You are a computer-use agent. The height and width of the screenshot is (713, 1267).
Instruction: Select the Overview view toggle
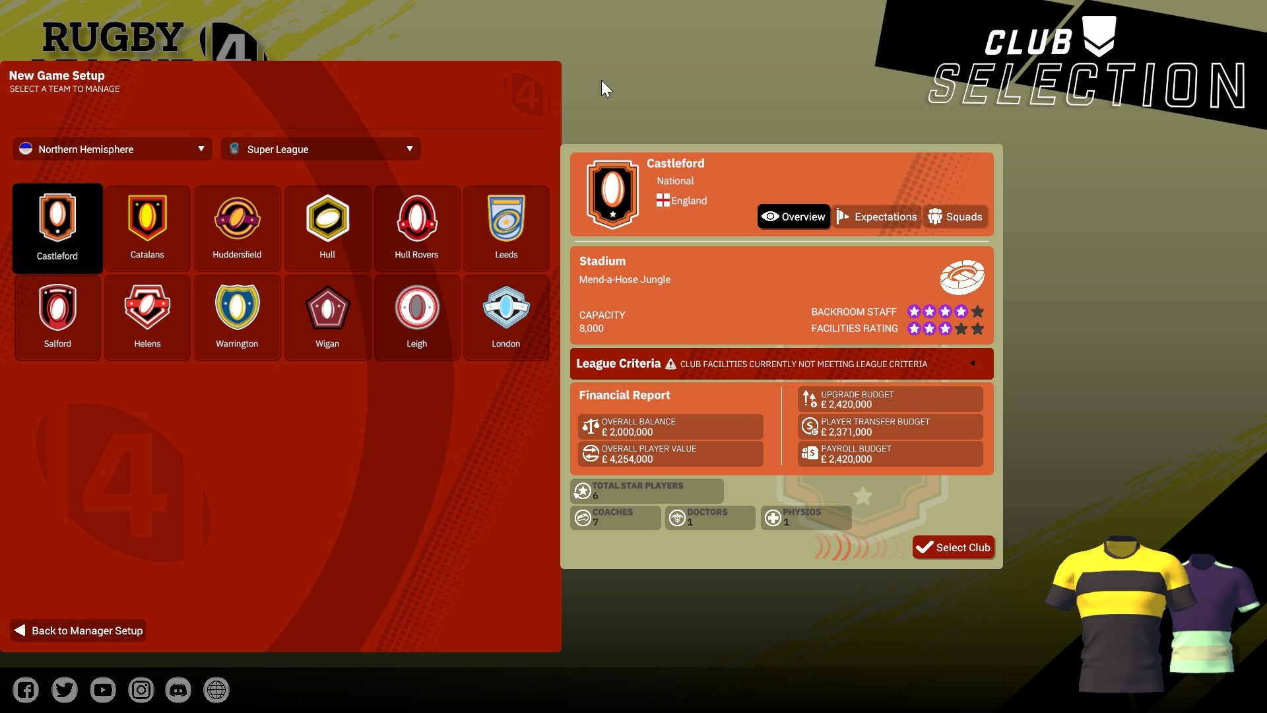793,216
